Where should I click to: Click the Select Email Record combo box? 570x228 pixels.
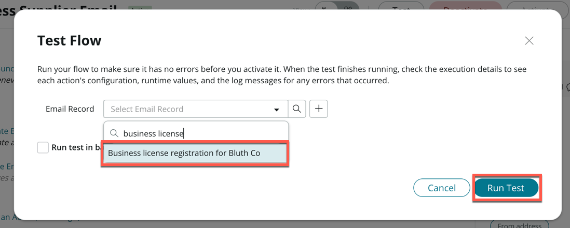(x=189, y=109)
